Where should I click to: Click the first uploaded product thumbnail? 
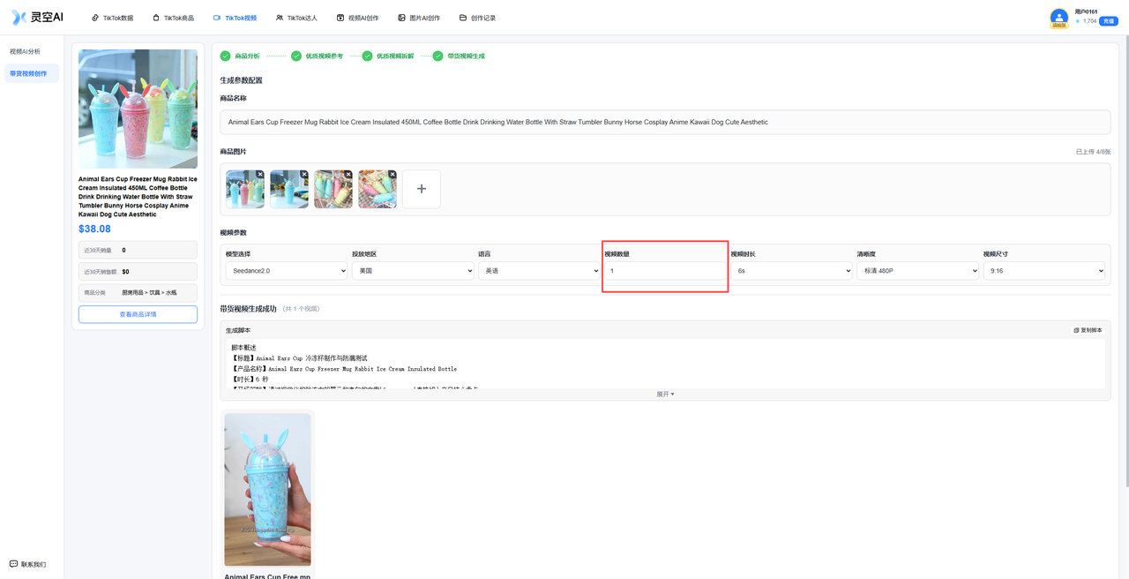click(245, 189)
